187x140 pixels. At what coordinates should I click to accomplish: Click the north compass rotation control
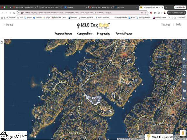click(x=184, y=51)
